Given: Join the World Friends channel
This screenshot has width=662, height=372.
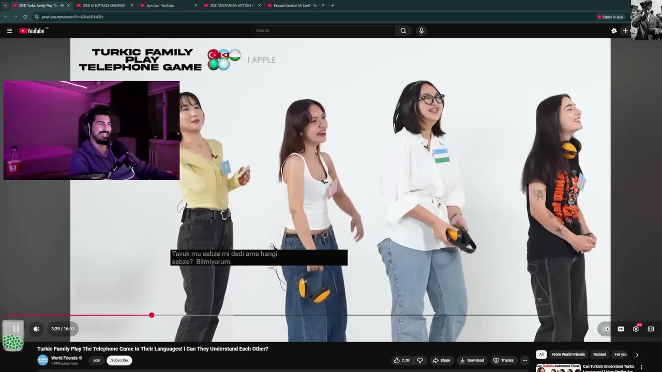Looking at the screenshot, I should [x=97, y=360].
